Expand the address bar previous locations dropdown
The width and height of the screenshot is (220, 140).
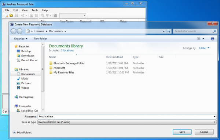[x=164, y=31]
